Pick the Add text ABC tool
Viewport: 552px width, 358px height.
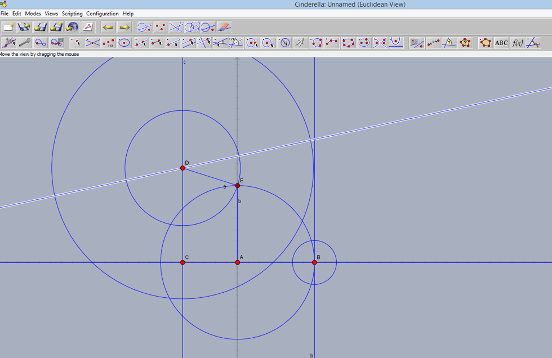pyautogui.click(x=501, y=43)
